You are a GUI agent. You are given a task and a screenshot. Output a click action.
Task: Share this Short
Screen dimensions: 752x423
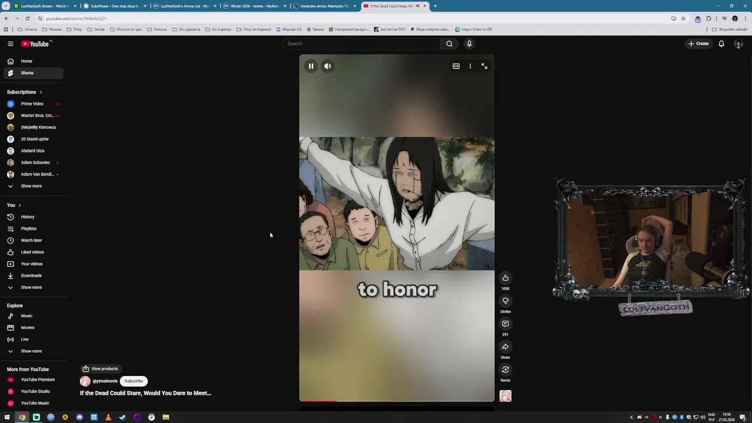(x=505, y=347)
